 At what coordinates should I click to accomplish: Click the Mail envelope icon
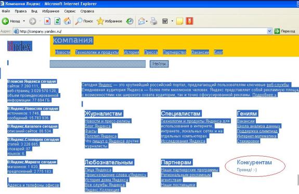(141, 21)
